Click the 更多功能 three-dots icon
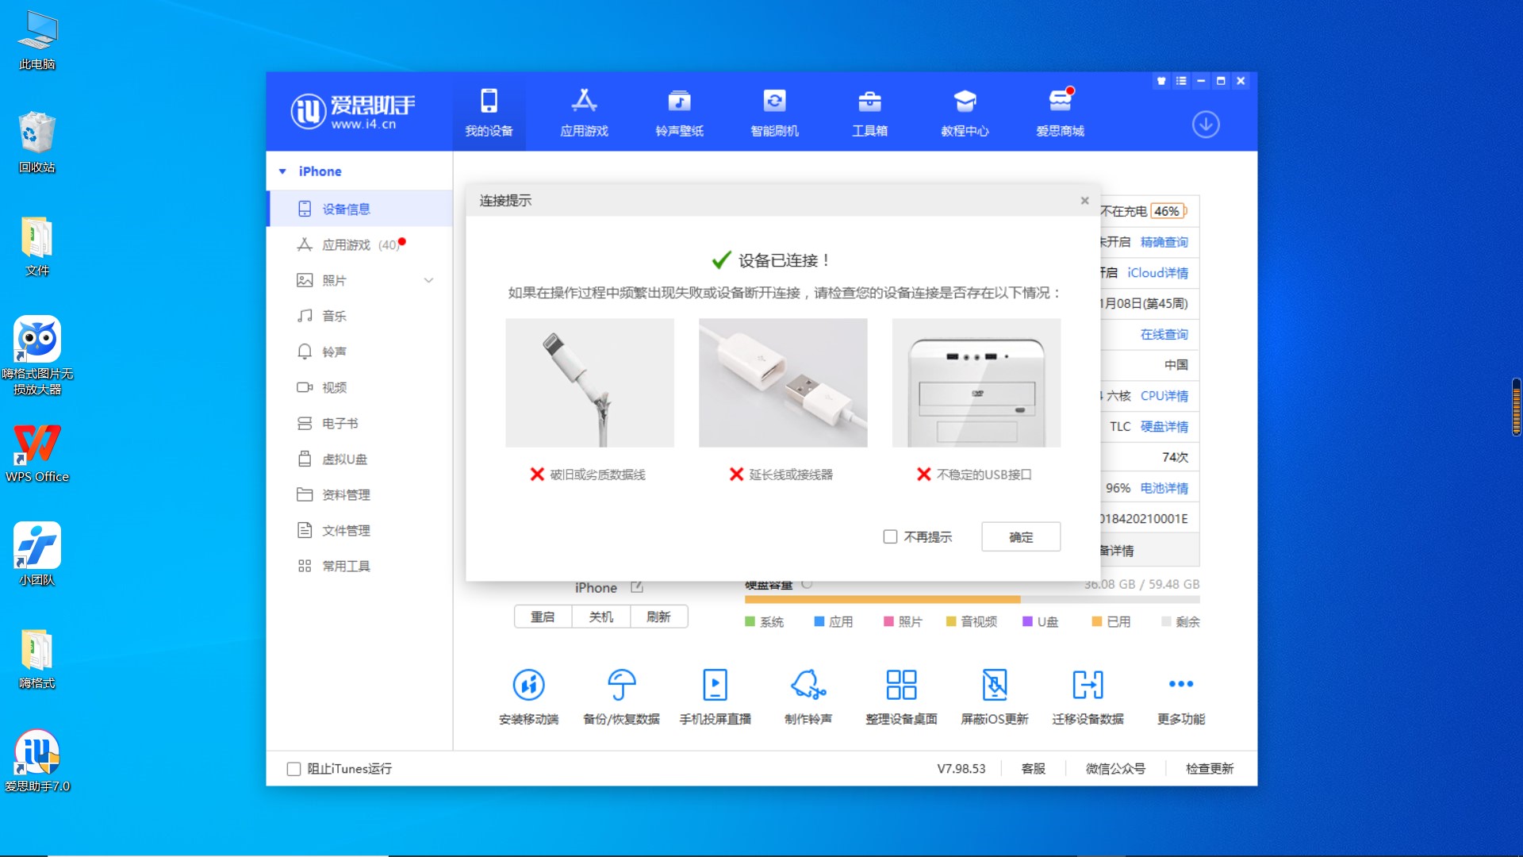This screenshot has width=1523, height=857. pyautogui.click(x=1180, y=684)
